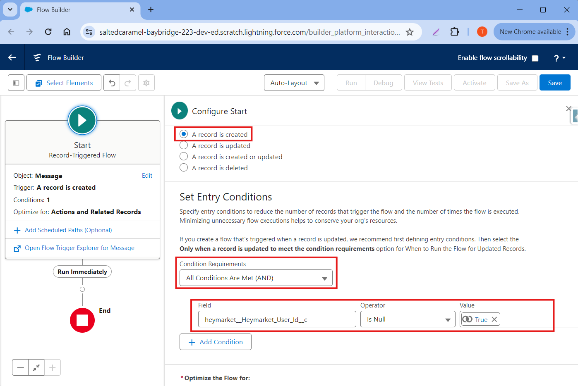Click the Save As button
The image size is (578, 386).
517,83
